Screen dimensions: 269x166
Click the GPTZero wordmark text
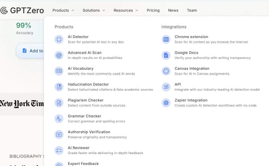coord(27,11)
